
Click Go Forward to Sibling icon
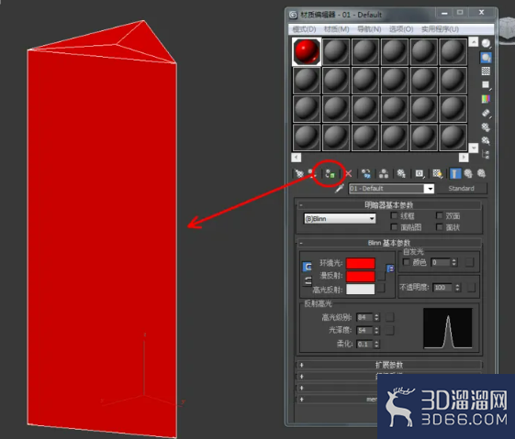(x=482, y=173)
